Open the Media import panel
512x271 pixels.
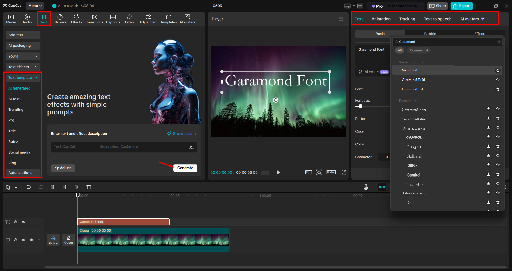click(x=11, y=19)
